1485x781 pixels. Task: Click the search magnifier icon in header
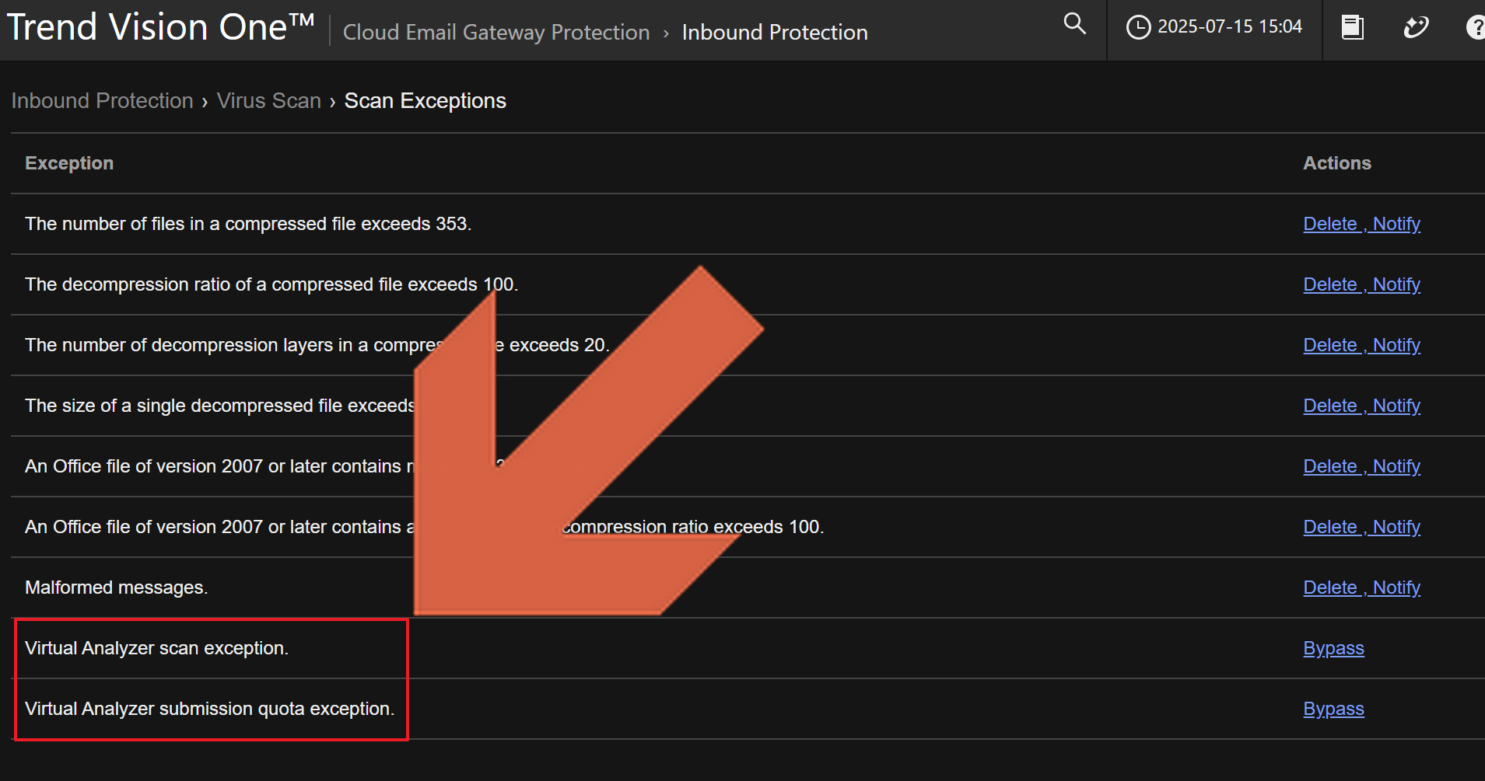[x=1074, y=24]
